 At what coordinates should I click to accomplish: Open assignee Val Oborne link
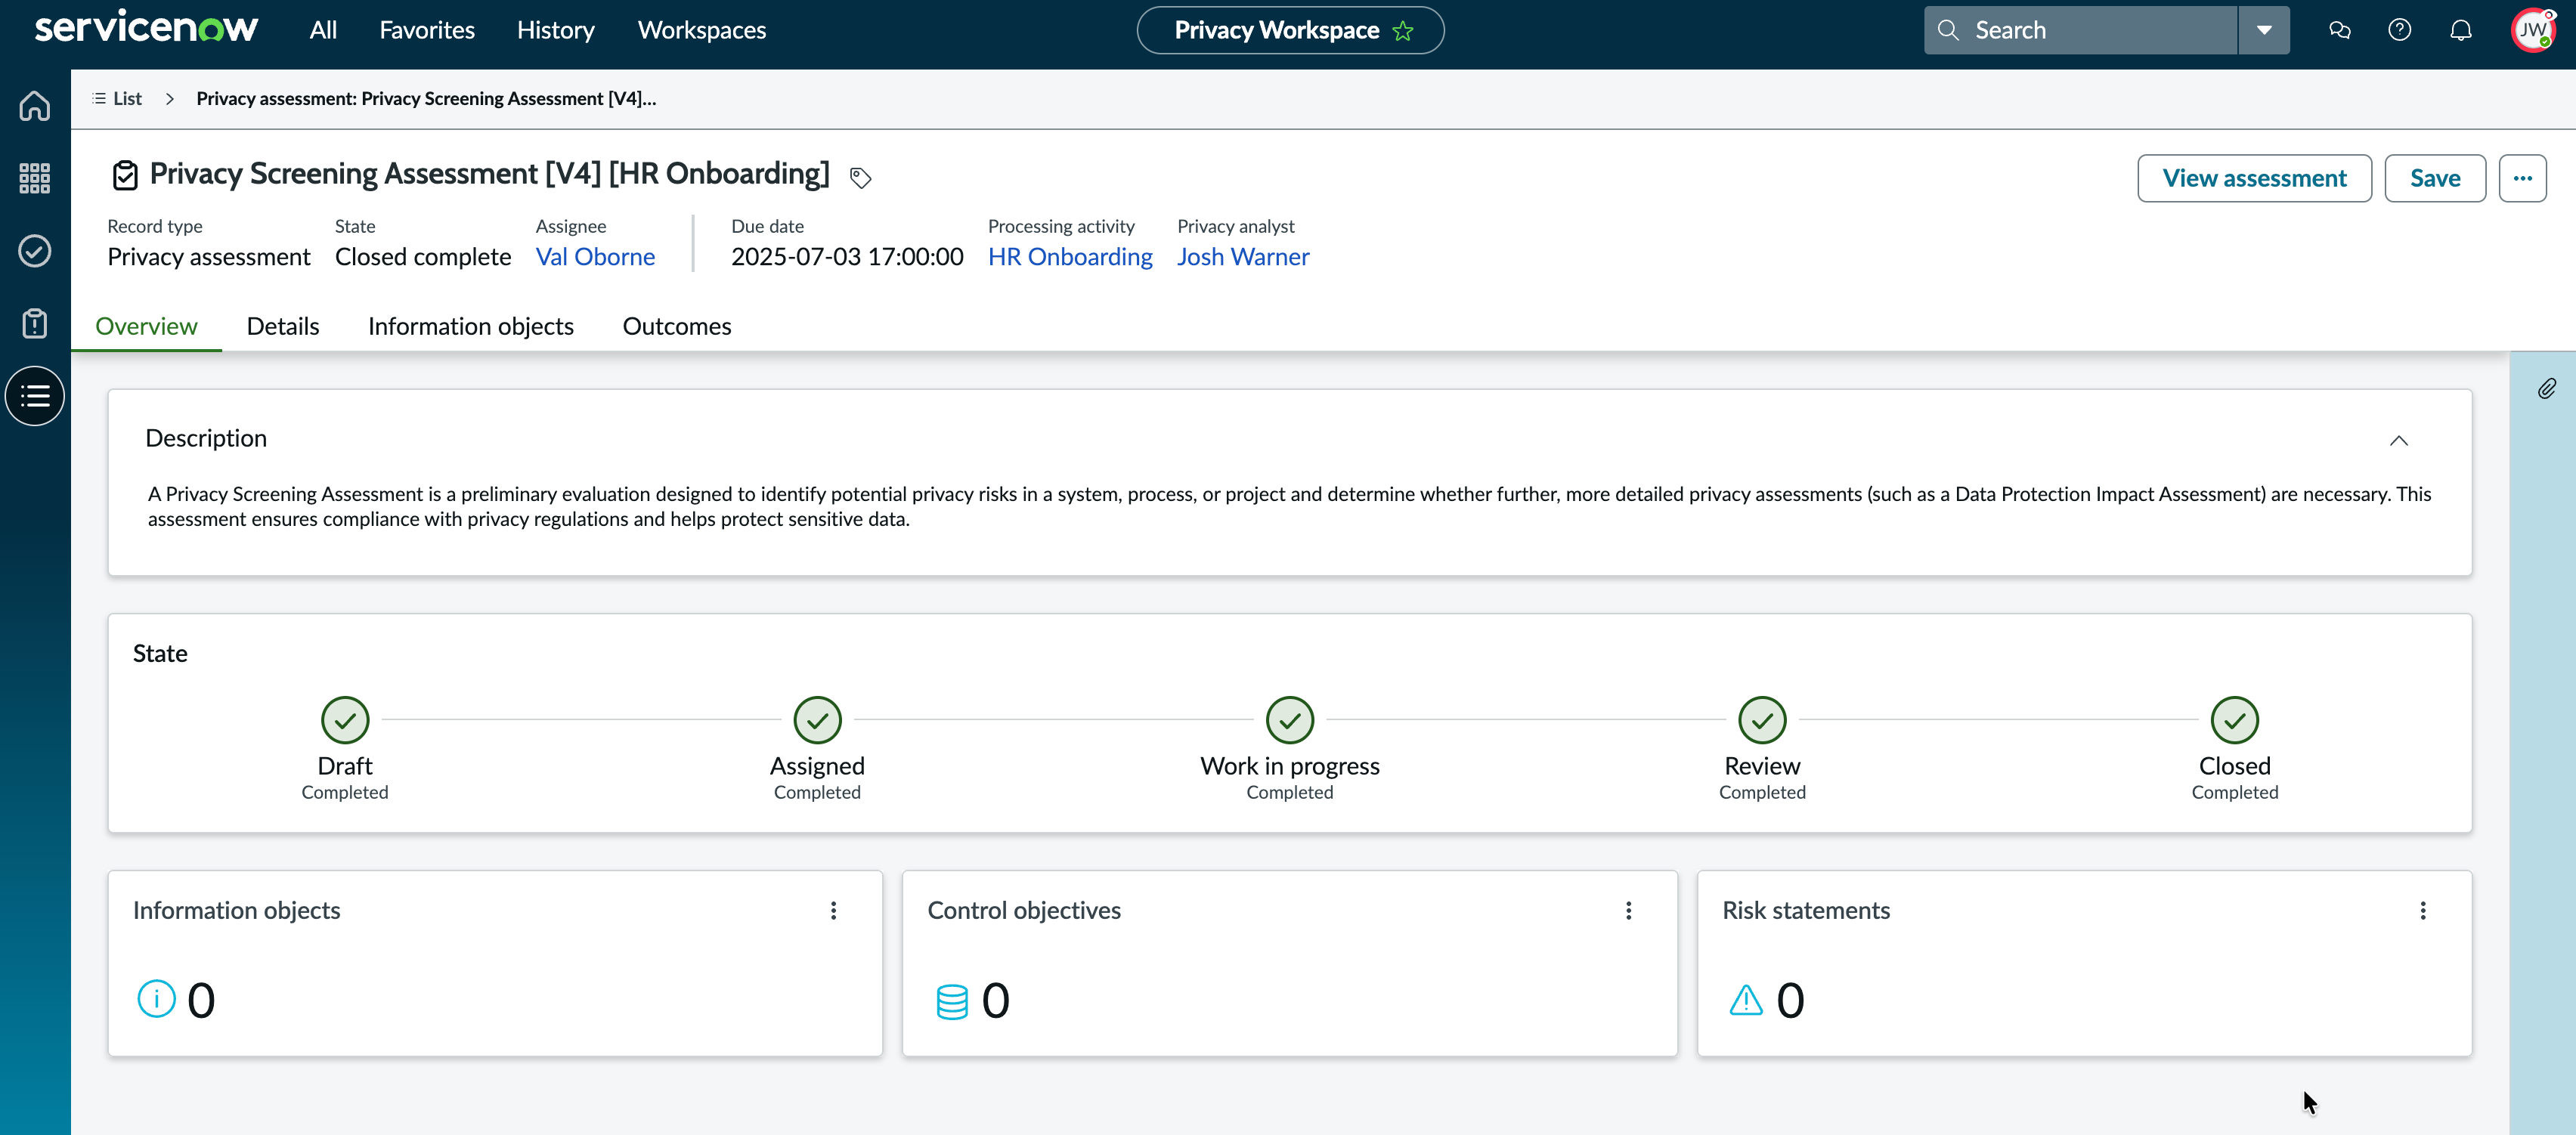595,257
